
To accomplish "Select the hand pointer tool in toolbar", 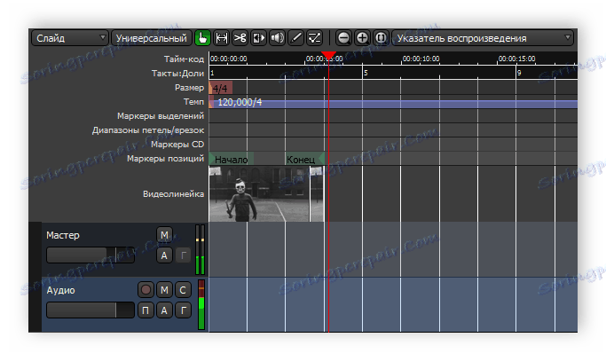I will [203, 38].
